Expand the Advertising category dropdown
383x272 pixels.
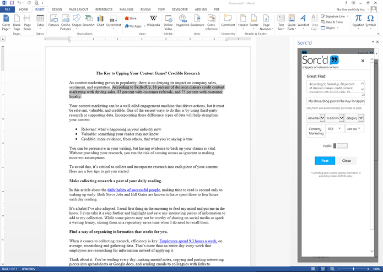(322, 118)
